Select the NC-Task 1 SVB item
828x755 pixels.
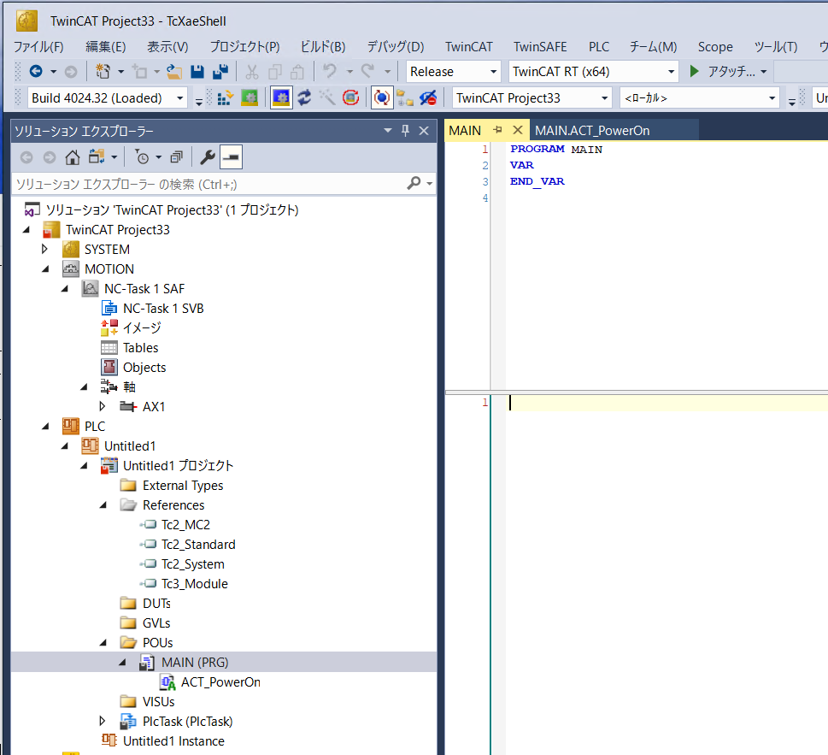click(x=163, y=308)
